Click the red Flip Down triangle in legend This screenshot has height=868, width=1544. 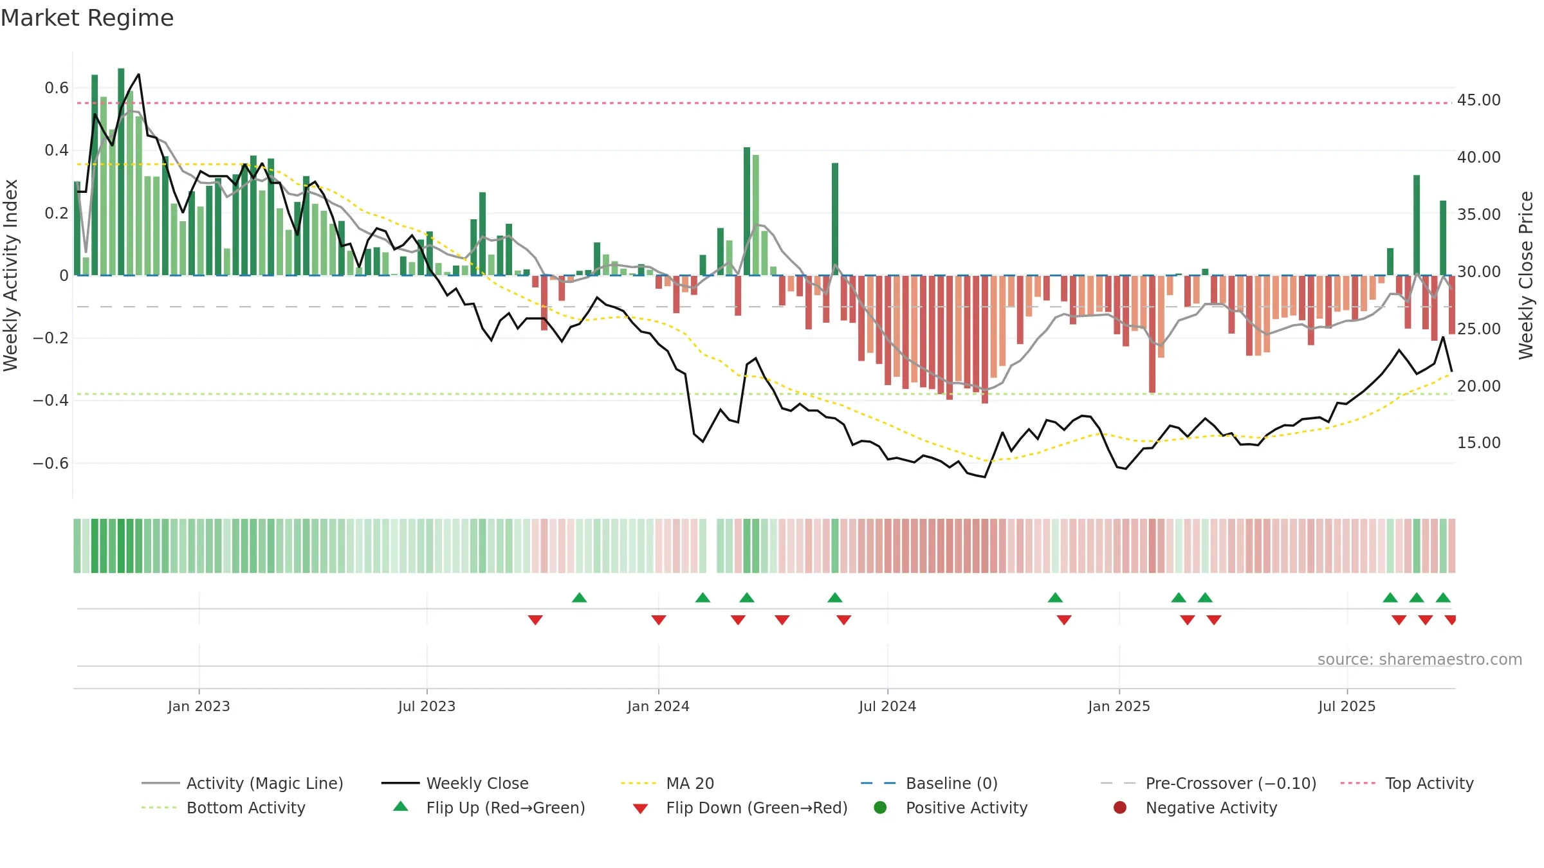pyautogui.click(x=640, y=809)
